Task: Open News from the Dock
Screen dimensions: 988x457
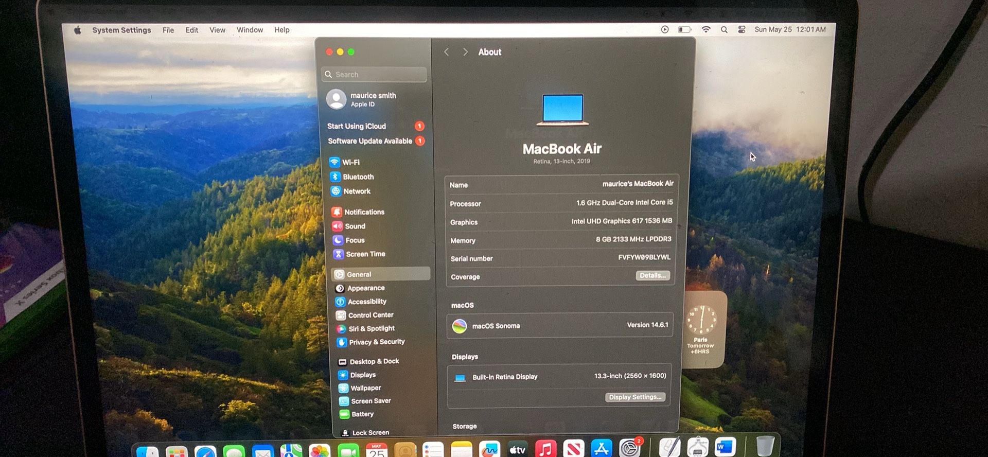Action: (574, 449)
